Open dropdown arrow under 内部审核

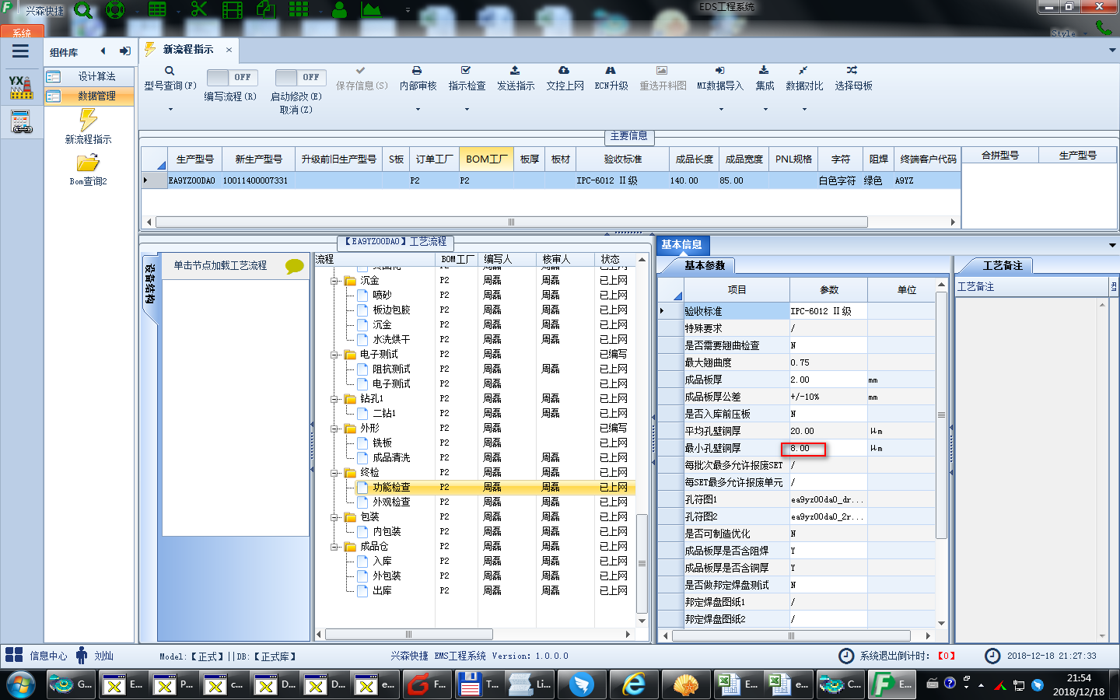tap(418, 109)
